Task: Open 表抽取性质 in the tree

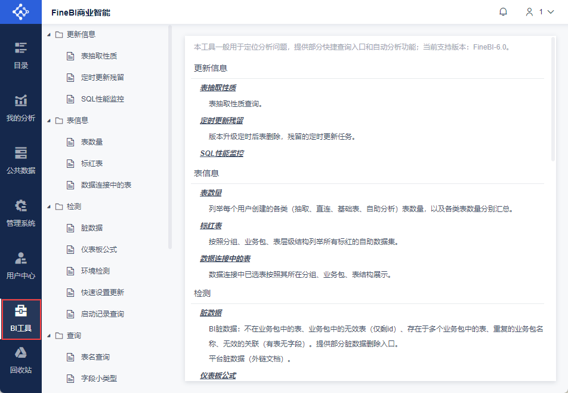Action: (x=99, y=56)
